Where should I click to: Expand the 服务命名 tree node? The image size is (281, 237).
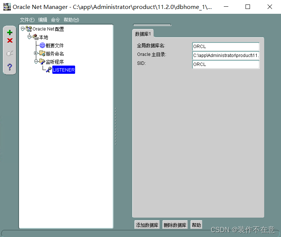click(35, 53)
